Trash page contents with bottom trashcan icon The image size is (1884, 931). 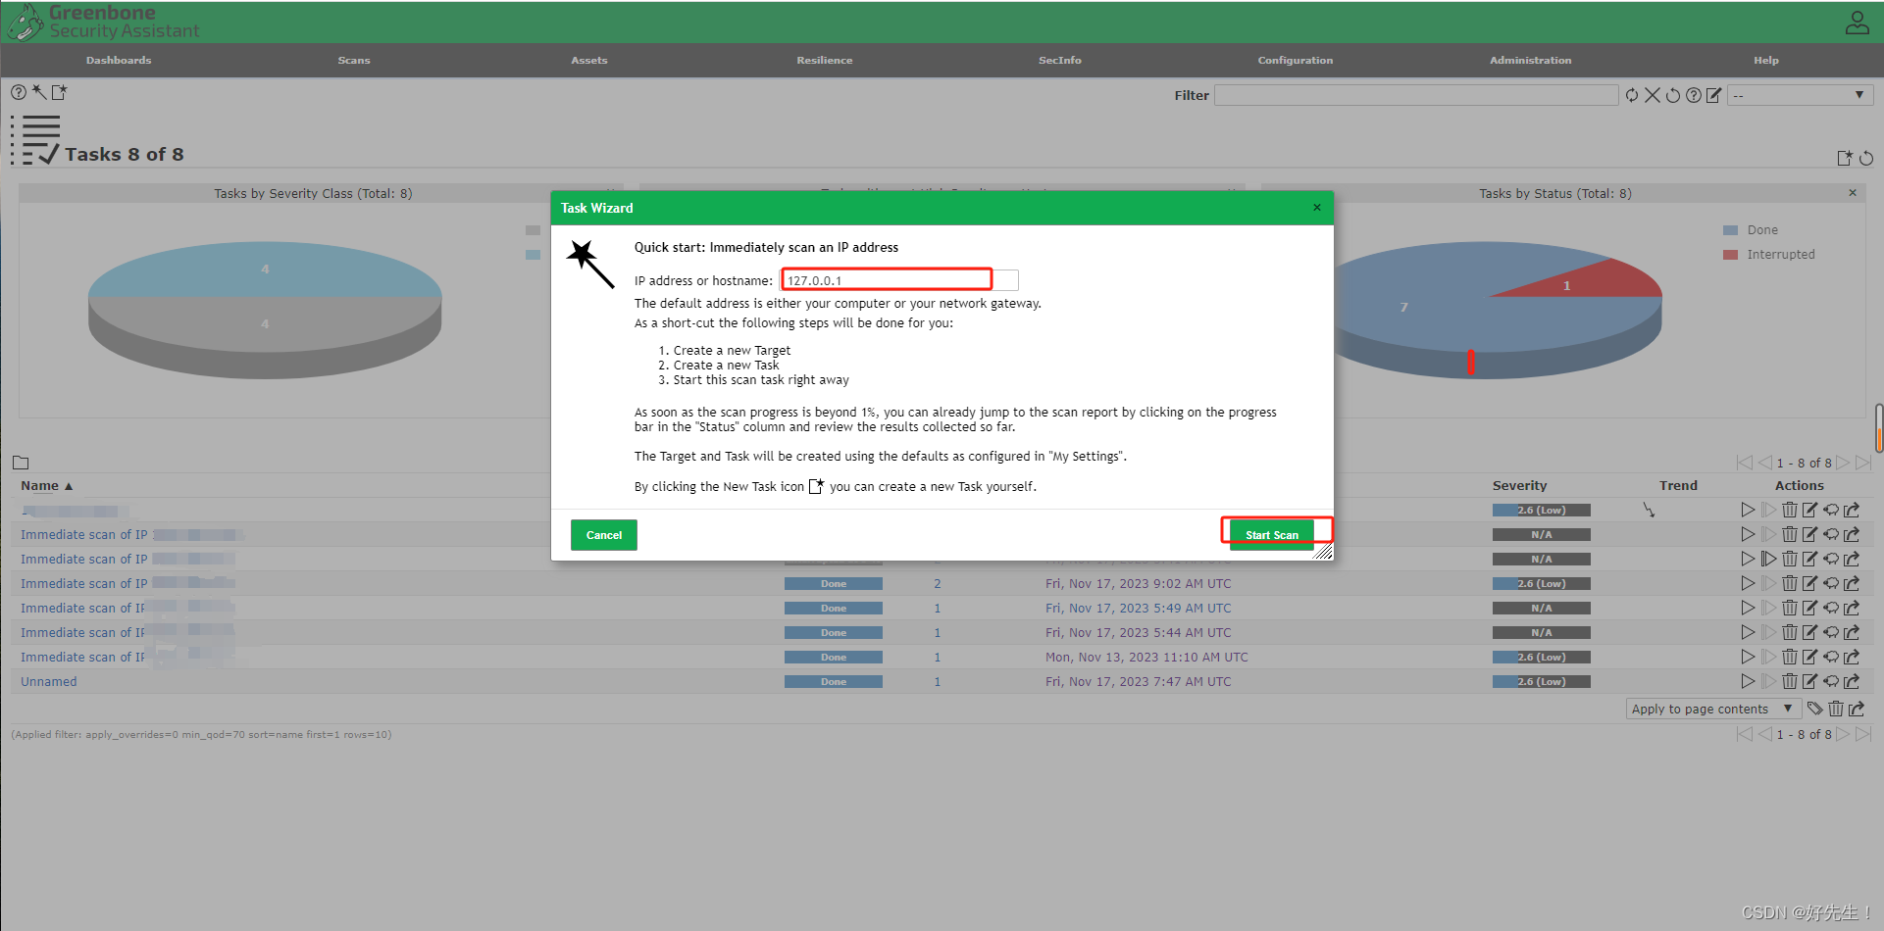(x=1836, y=709)
